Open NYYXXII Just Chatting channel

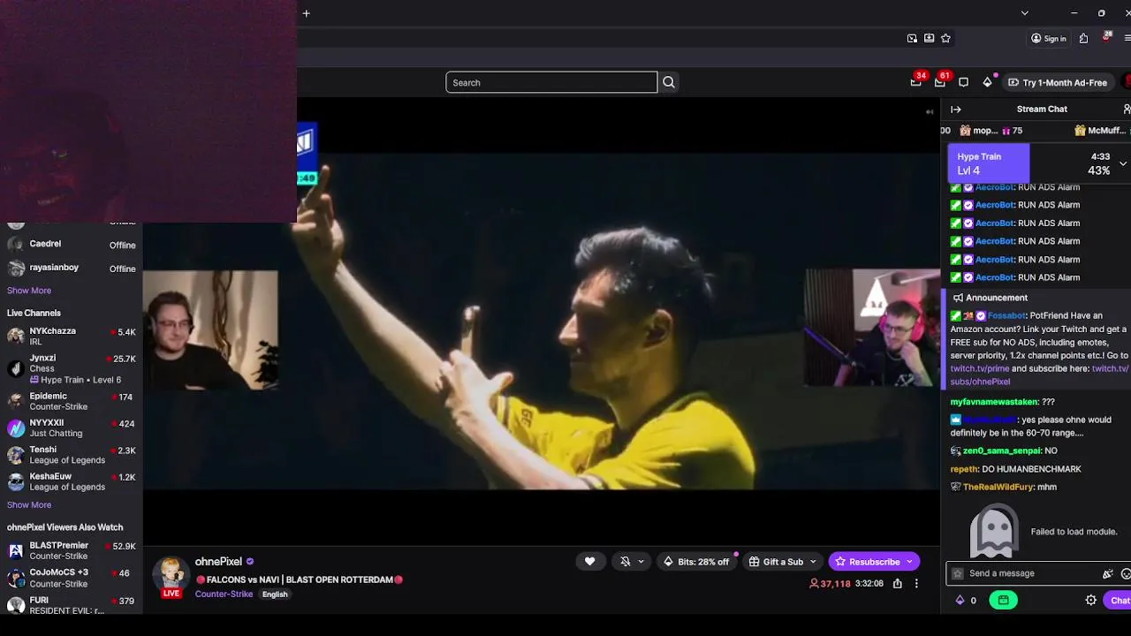pyautogui.click(x=71, y=428)
